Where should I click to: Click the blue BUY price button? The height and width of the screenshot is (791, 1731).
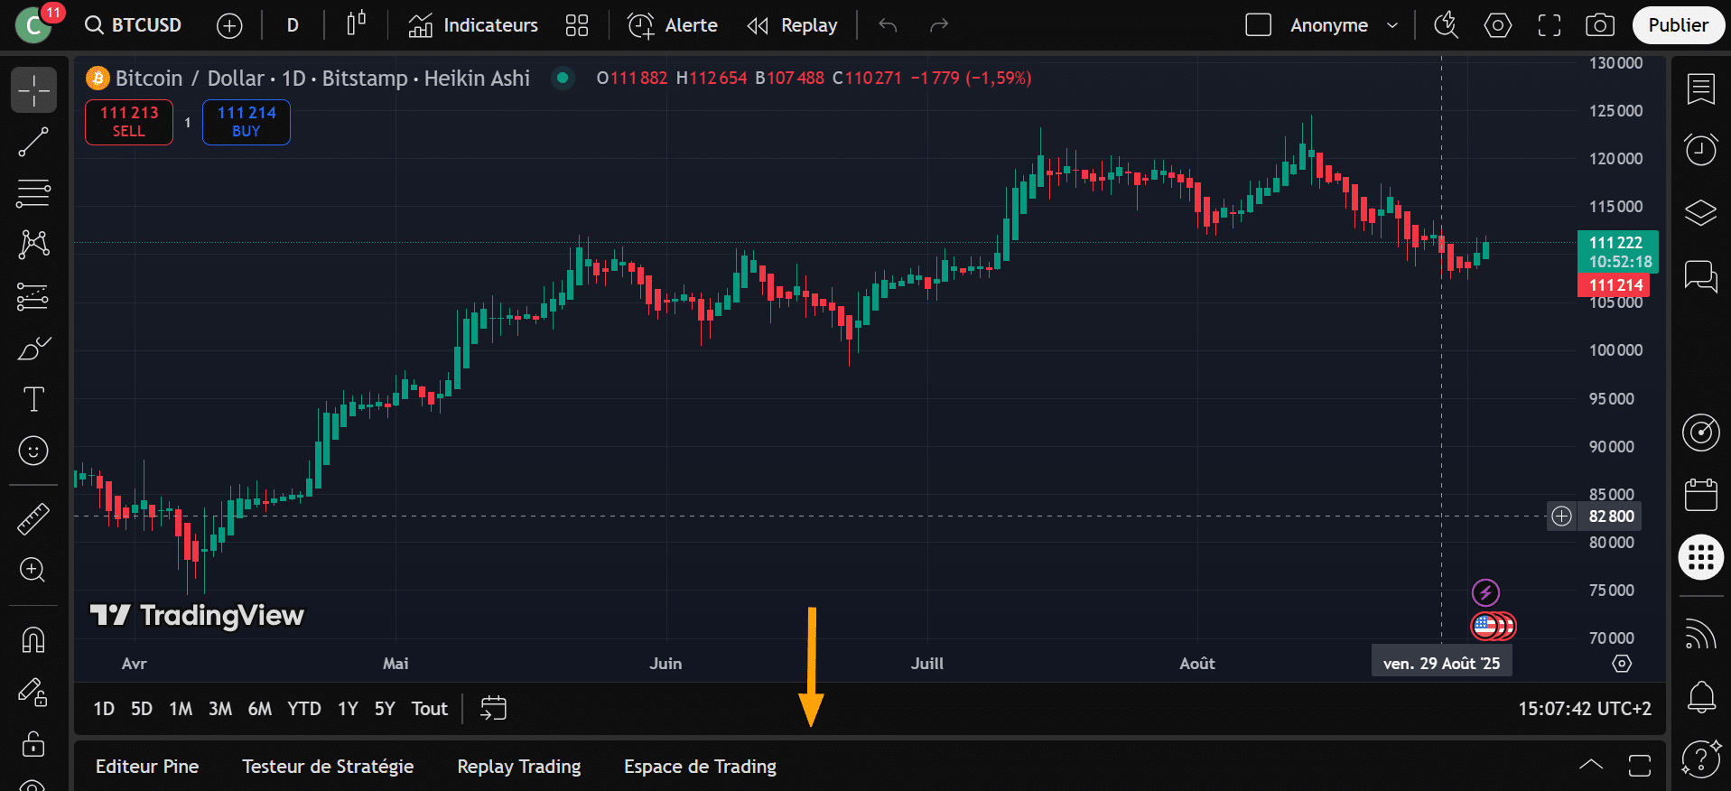tap(246, 122)
